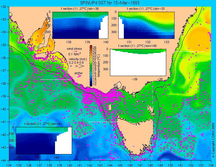Open the lat=-41 temperature section inset plot
The image size is (216, 167).
click(44, 141)
